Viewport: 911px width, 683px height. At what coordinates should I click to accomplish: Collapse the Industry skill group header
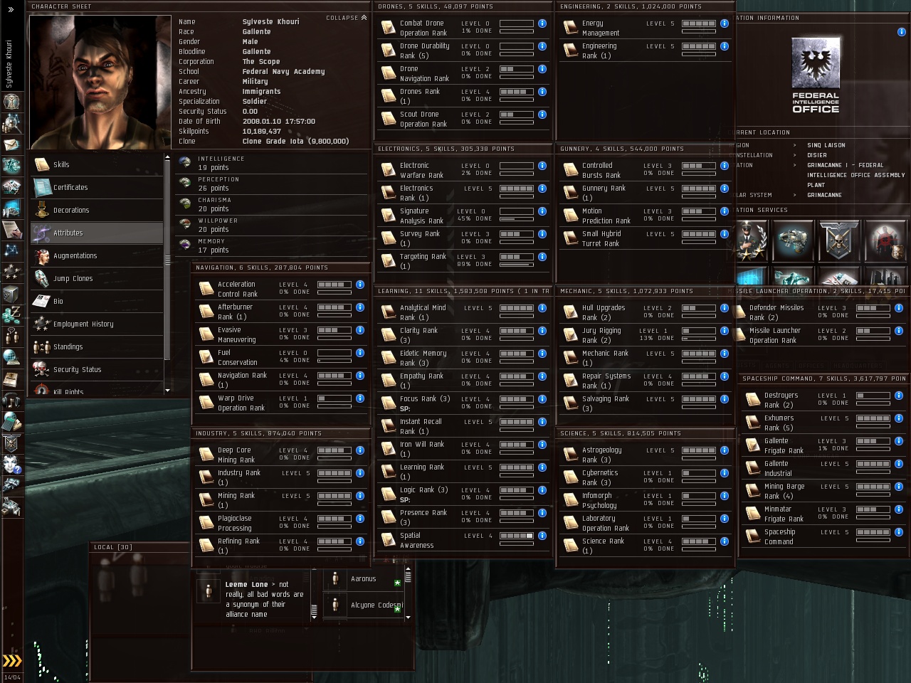coord(282,433)
